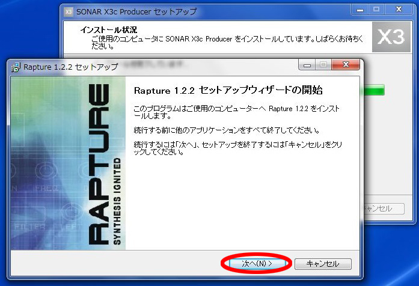Click the greyed maximize button of SONAR window
419x286 pixels.
point(376,10)
